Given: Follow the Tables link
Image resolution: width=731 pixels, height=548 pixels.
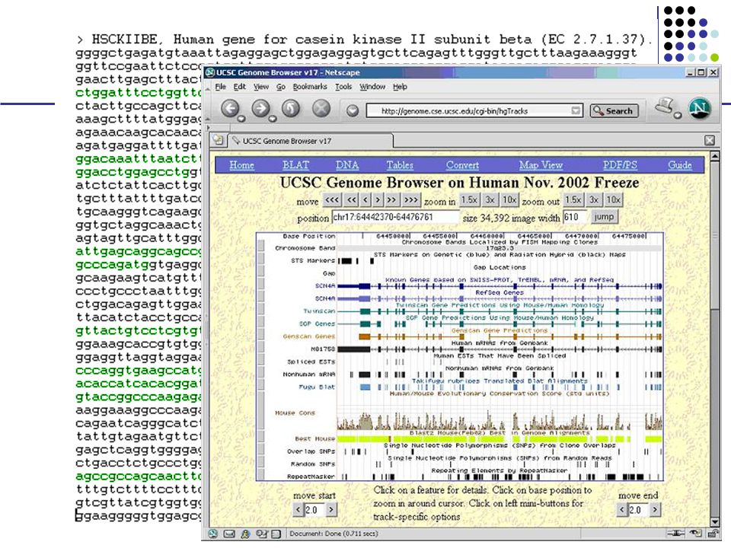Looking at the screenshot, I should [400, 165].
